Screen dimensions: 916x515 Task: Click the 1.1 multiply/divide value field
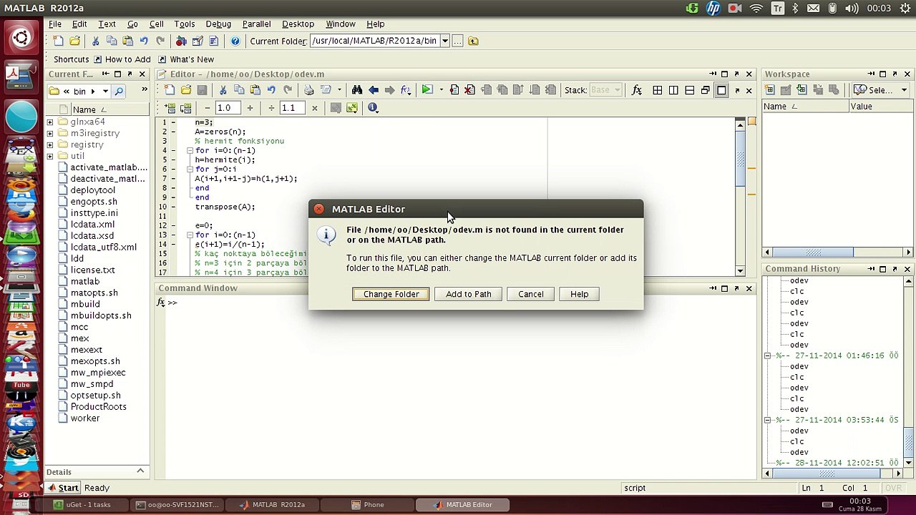[293, 108]
